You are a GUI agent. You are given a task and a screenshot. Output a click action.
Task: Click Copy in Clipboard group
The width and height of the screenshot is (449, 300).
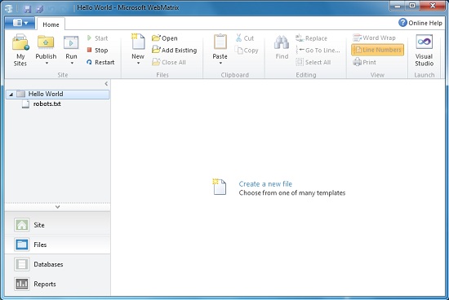tap(247, 51)
